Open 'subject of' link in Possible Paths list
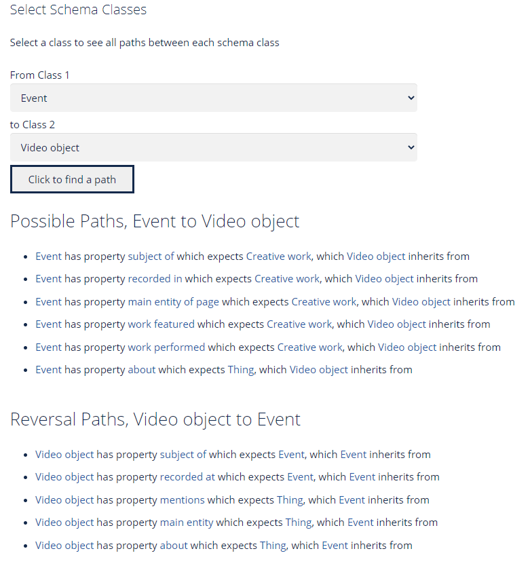 pyautogui.click(x=151, y=257)
